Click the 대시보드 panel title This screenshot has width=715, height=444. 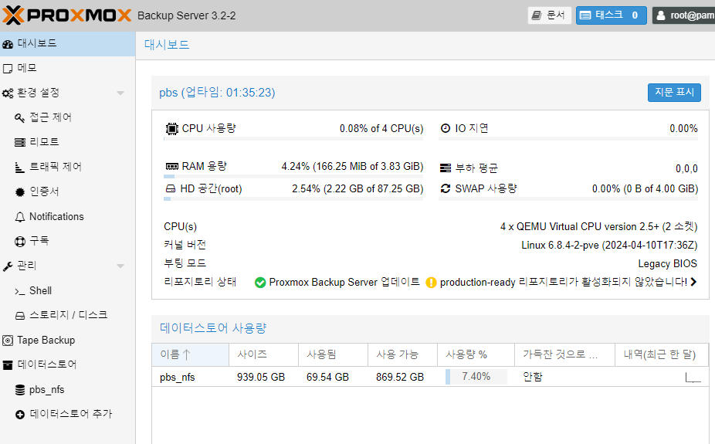click(167, 45)
